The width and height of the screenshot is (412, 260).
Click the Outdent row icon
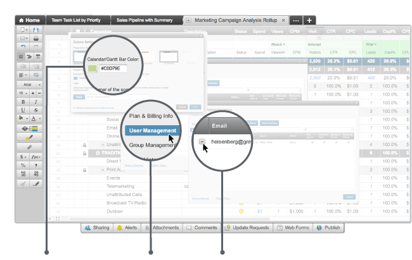click(x=23, y=66)
